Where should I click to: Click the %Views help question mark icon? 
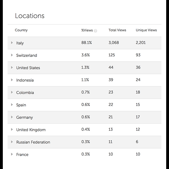(x=95, y=31)
